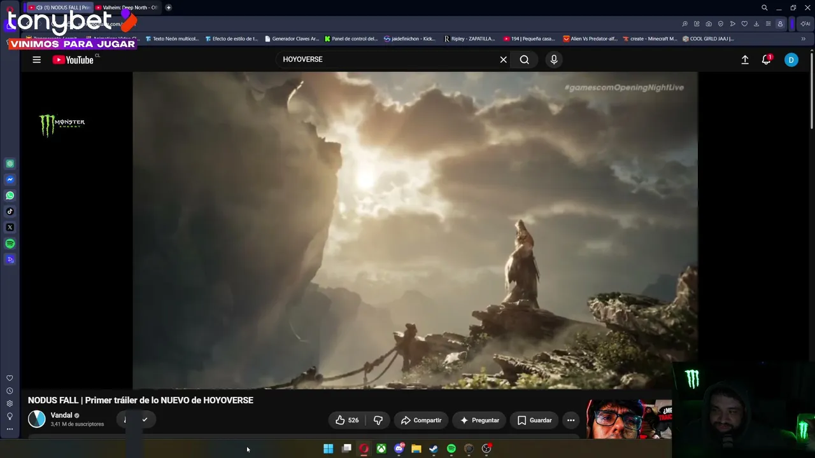Open the Alien Vs Predator-alf bookmark
Viewport: 815px width, 458px height.
[x=590, y=39]
